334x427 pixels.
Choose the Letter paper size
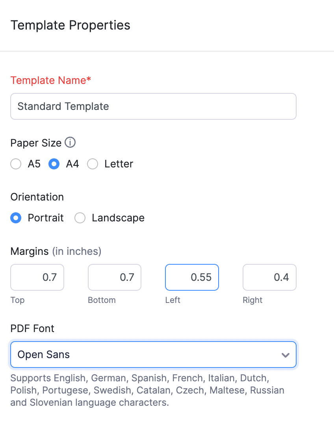point(93,164)
